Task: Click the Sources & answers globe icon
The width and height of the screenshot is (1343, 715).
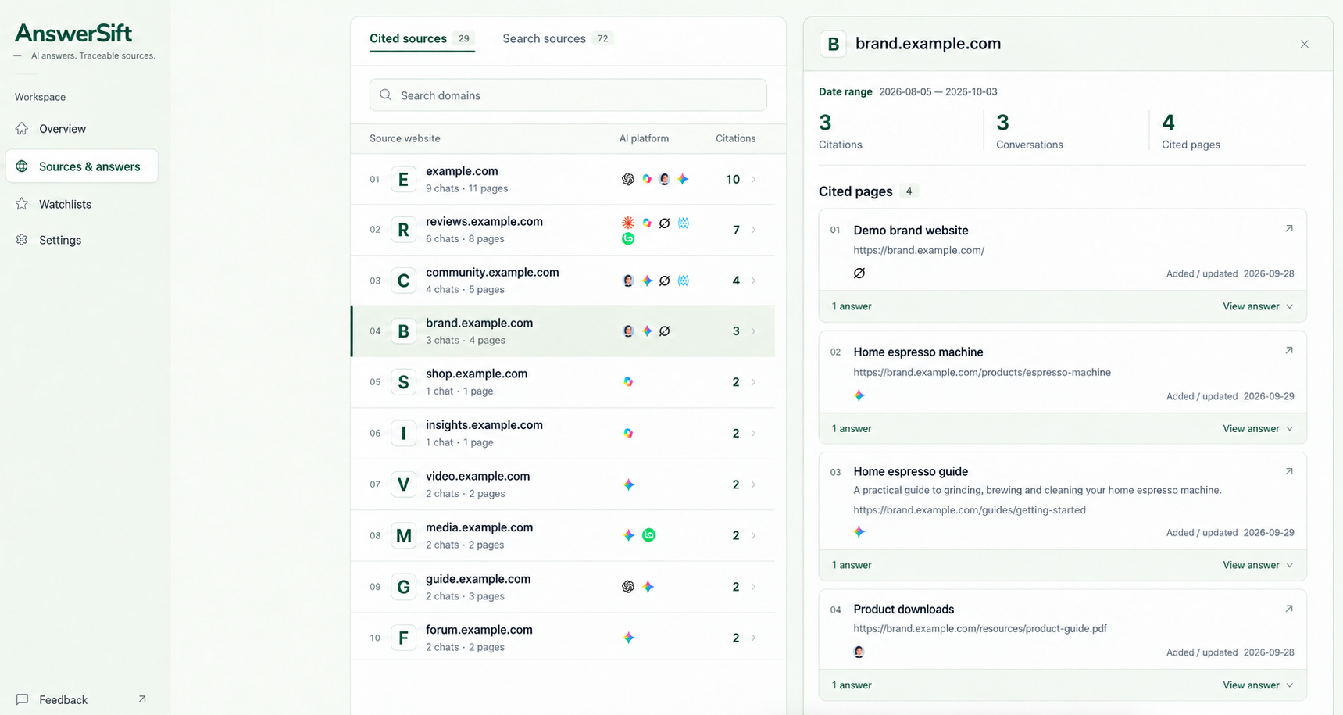Action: [22, 166]
